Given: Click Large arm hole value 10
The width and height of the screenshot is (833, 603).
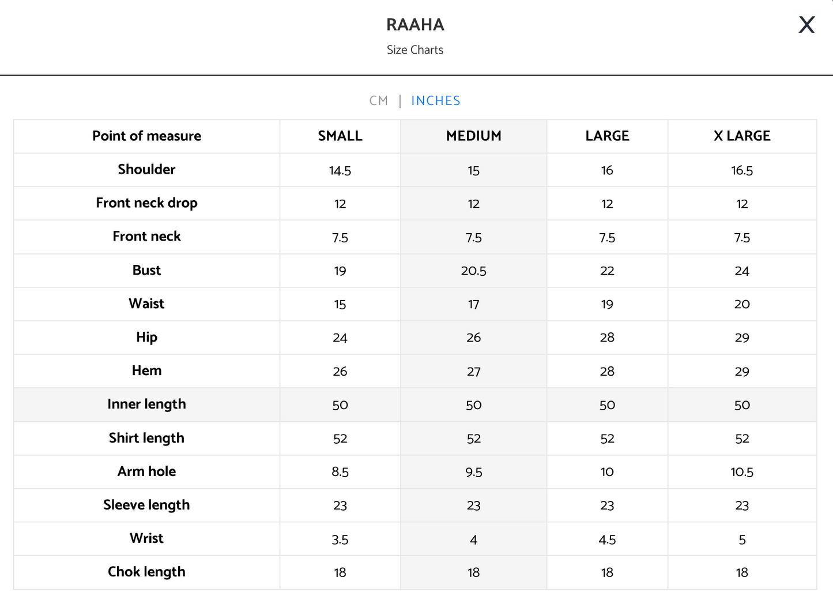Looking at the screenshot, I should click(607, 472).
